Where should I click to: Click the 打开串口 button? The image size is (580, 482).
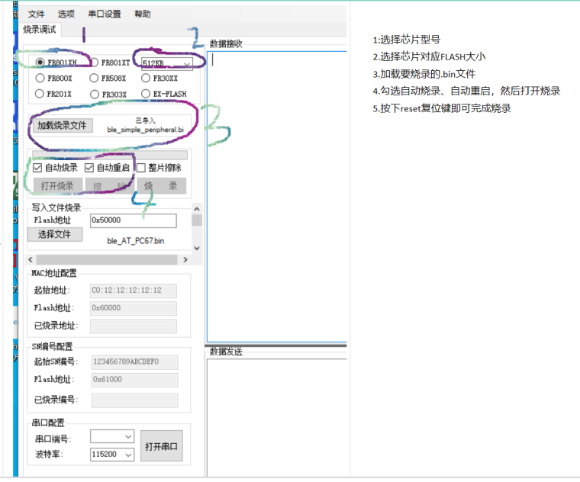click(x=162, y=446)
